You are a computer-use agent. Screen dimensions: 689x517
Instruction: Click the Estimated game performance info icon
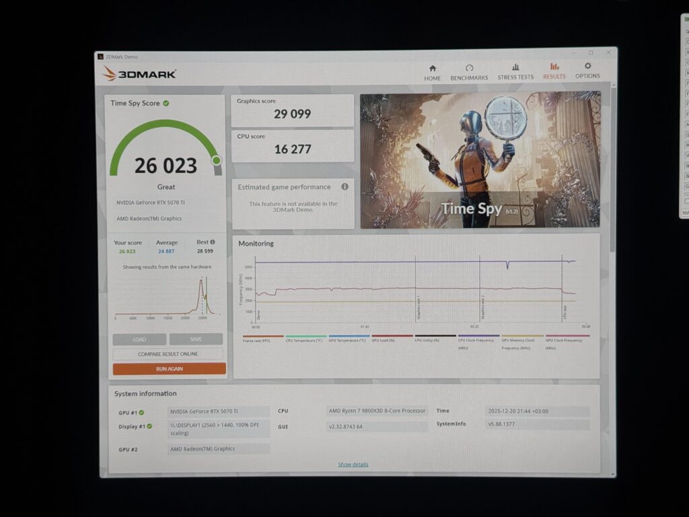(345, 186)
